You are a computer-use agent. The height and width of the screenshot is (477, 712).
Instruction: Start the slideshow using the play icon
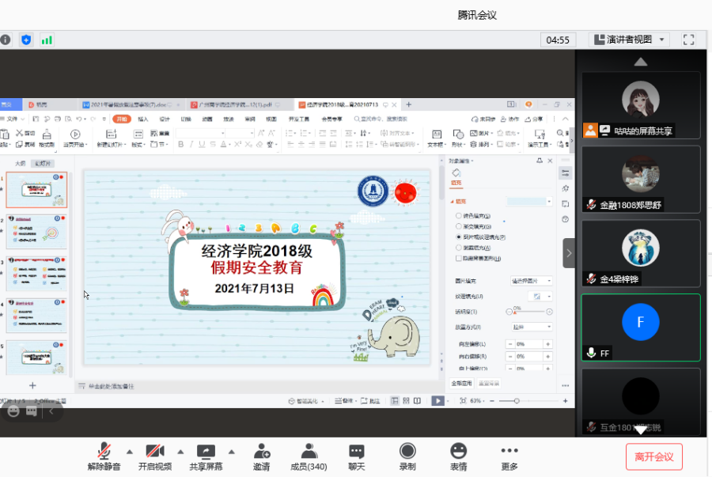tap(438, 401)
